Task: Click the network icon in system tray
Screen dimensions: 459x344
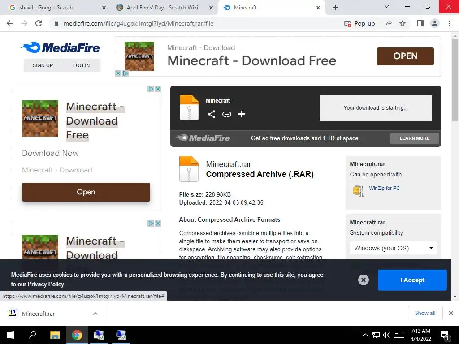Action: (376, 335)
